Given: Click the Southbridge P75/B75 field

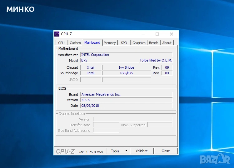Looking at the screenshot, I should pos(127,73).
